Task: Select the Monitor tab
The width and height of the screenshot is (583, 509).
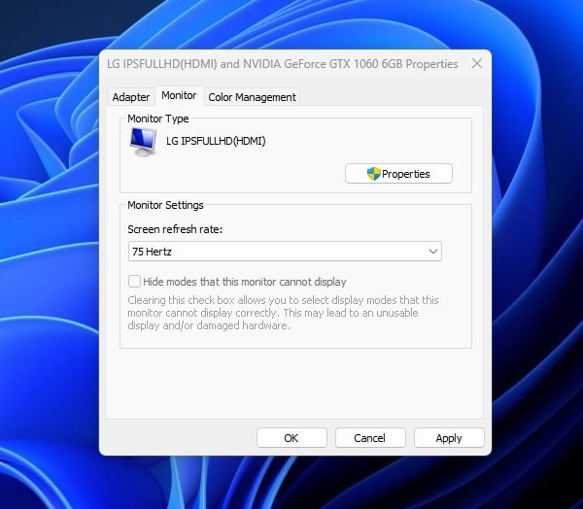Action: tap(179, 95)
